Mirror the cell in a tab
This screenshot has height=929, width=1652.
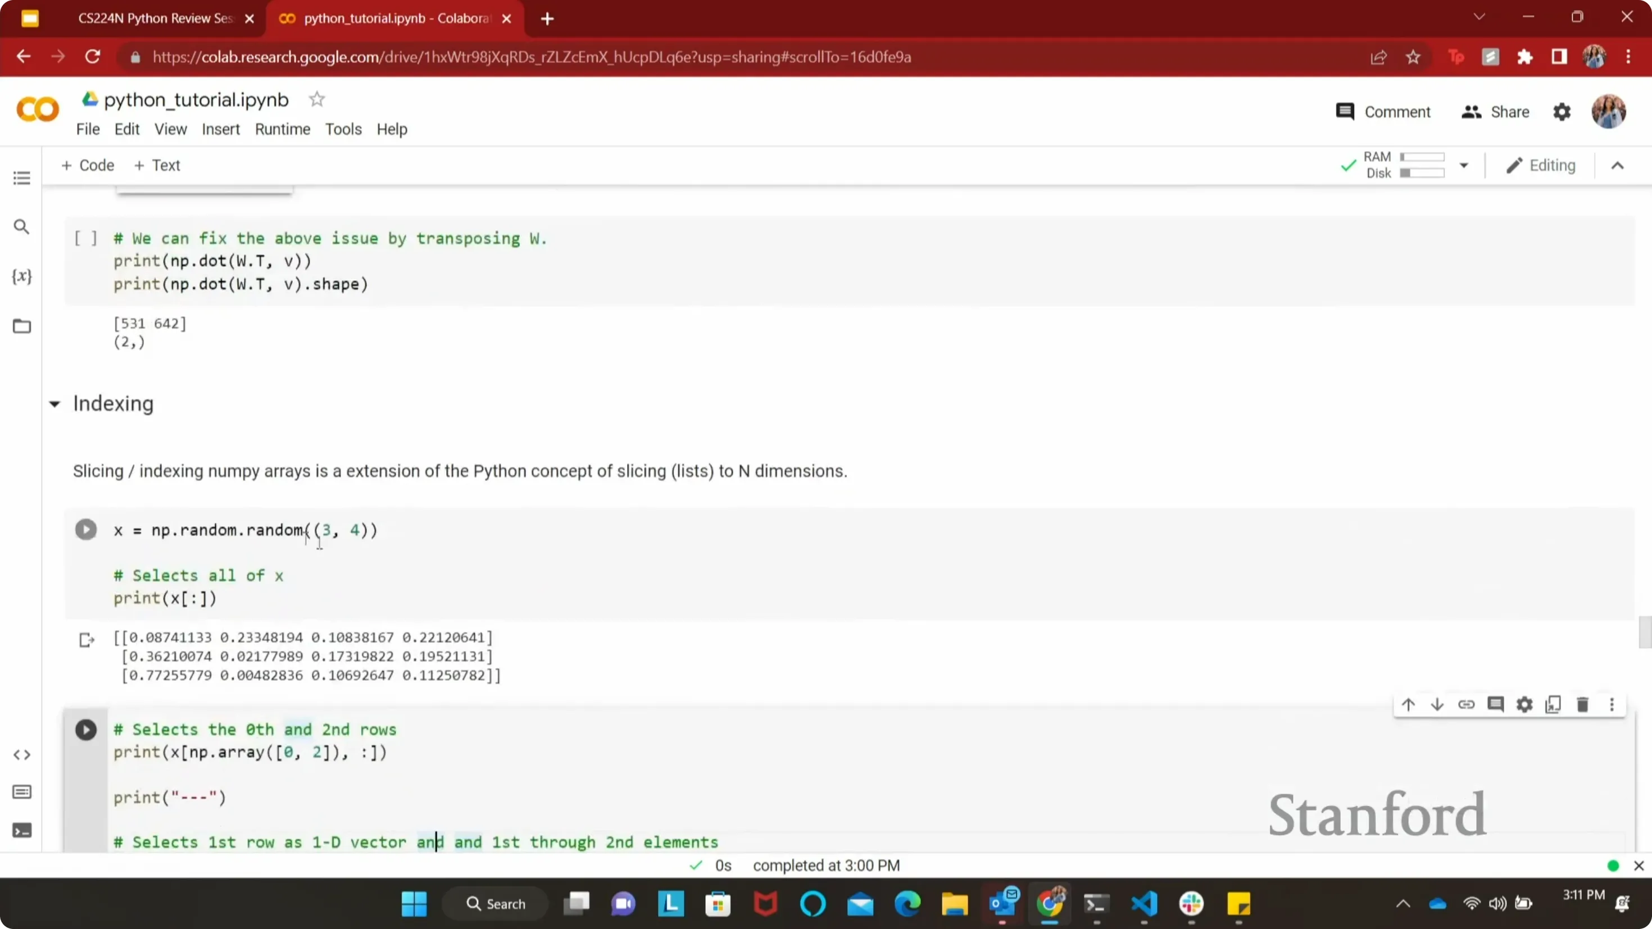coord(1553,704)
